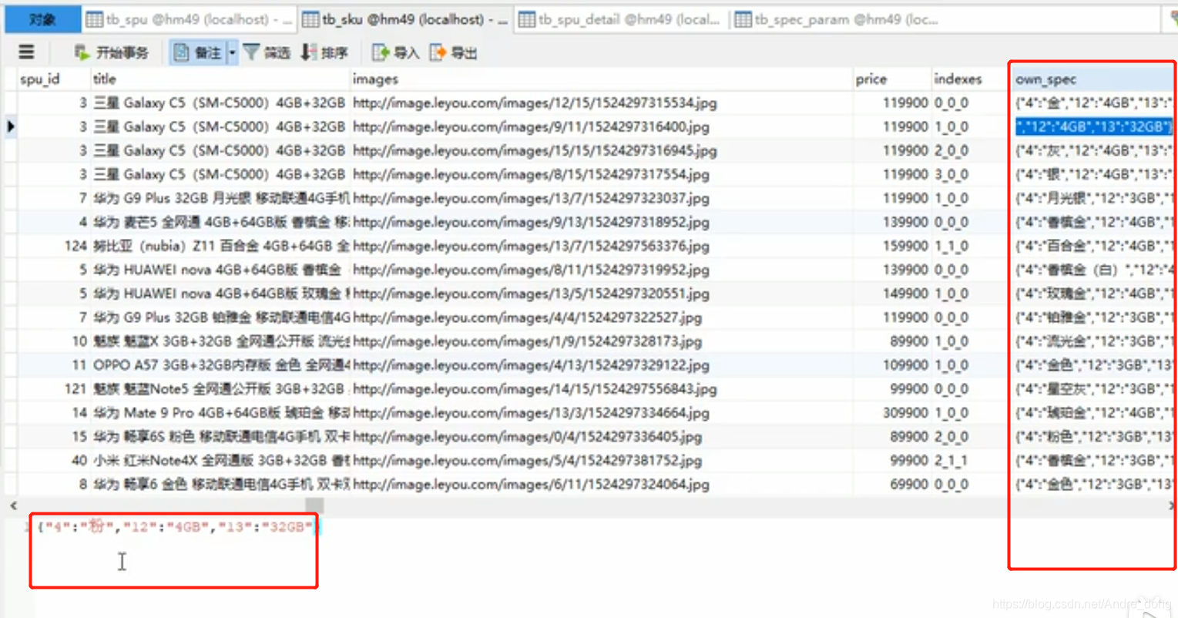The width and height of the screenshot is (1178, 618).
Task: Select the title cell 努比亚 (nubia) Z11 百合金
Action: pyautogui.click(x=220, y=246)
